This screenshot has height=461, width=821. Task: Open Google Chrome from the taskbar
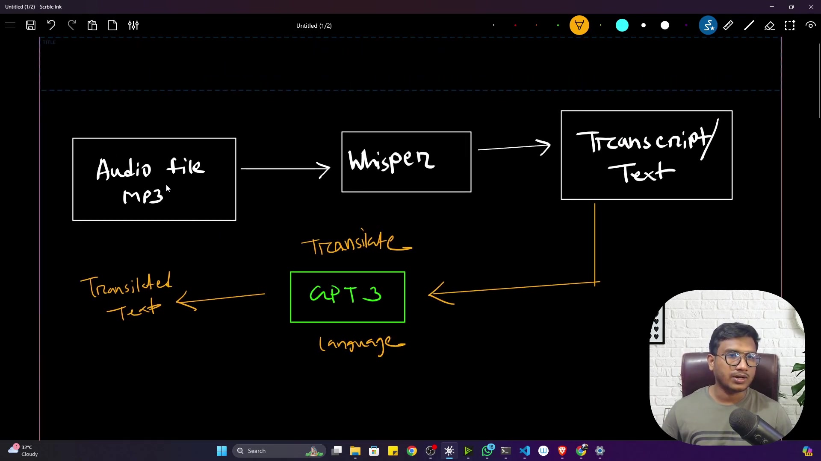[x=412, y=451]
